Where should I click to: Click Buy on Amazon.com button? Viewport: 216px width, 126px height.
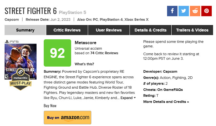click(x=68, y=118)
